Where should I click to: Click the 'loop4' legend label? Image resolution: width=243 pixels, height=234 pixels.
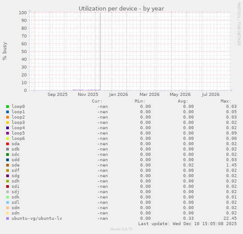(18, 128)
